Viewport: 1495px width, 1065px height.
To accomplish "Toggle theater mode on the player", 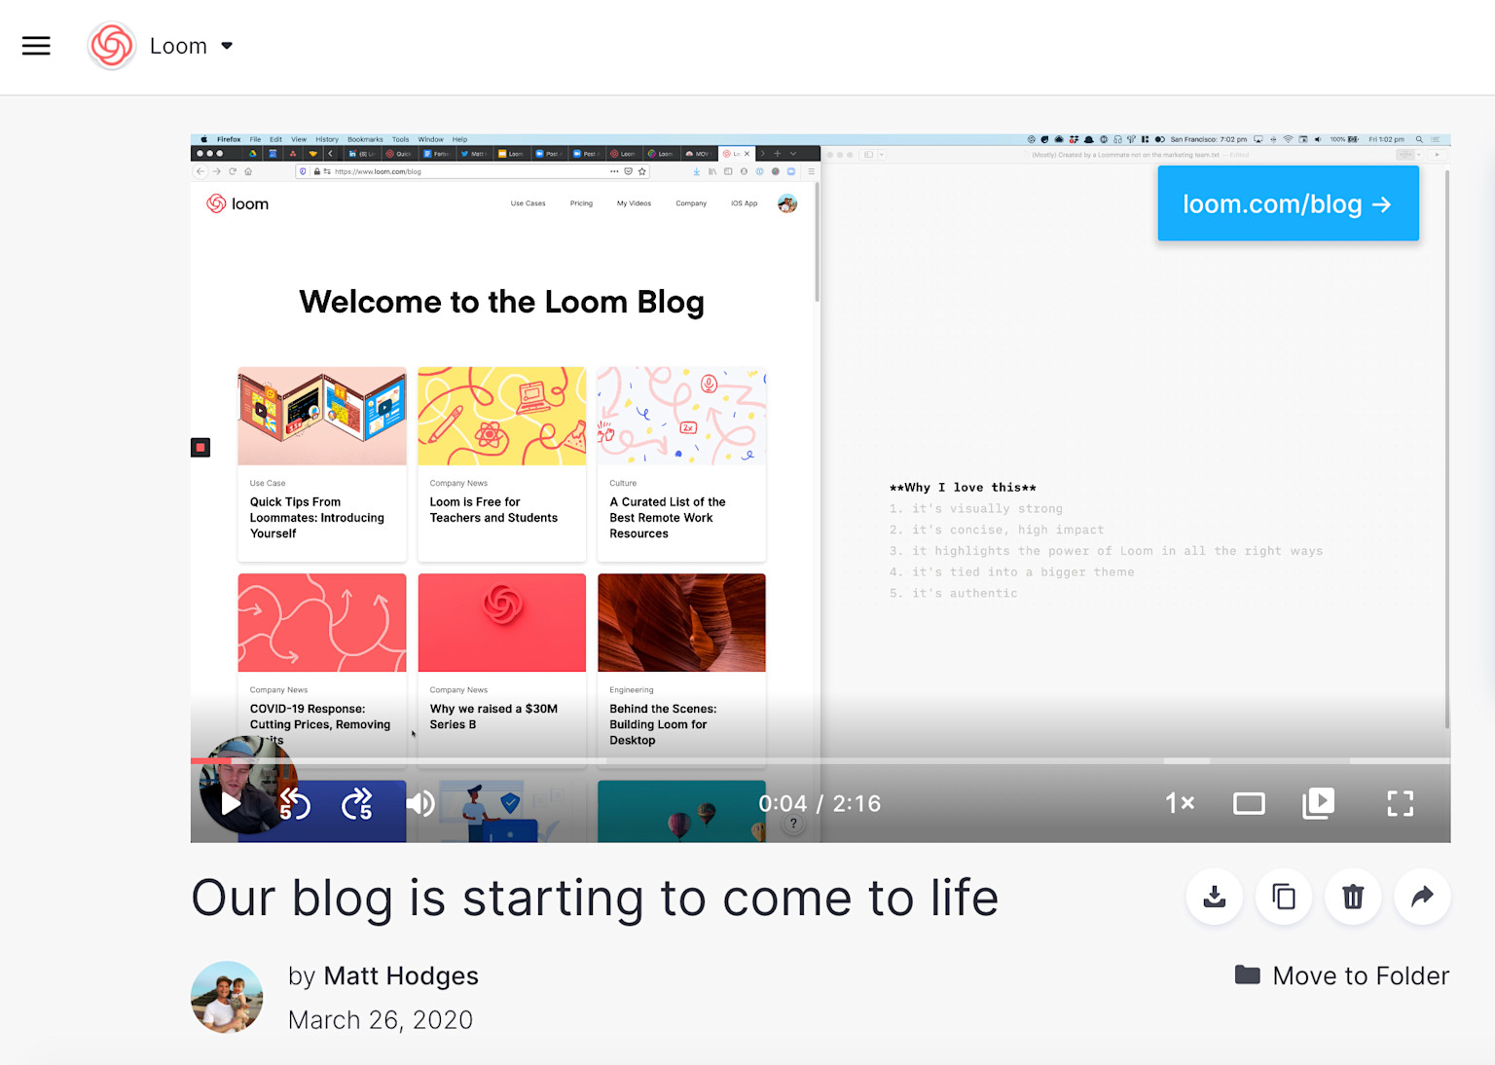I will pos(1249,803).
